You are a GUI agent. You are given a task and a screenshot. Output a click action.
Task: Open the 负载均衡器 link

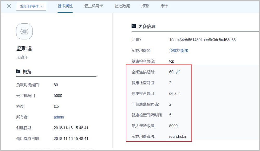click(179, 50)
